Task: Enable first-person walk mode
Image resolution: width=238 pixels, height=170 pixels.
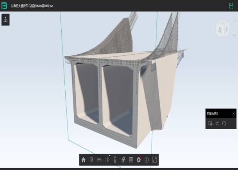Action: (x=115, y=160)
